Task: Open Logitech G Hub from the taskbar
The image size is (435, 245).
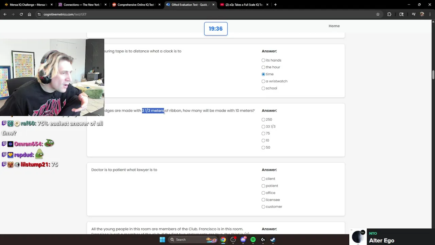Action: pyautogui.click(x=263, y=240)
